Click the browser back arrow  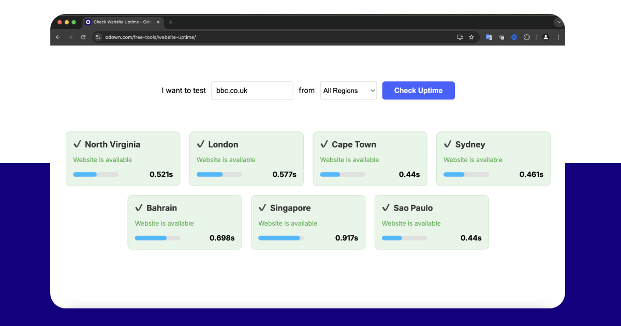coord(58,37)
